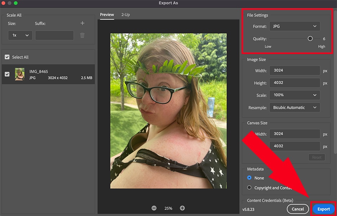
Task: Choose Copyright and Contact Info metadata
Action: point(249,187)
